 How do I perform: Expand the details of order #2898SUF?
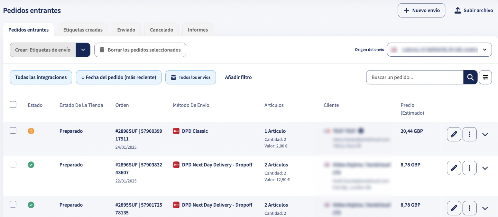coord(485,134)
